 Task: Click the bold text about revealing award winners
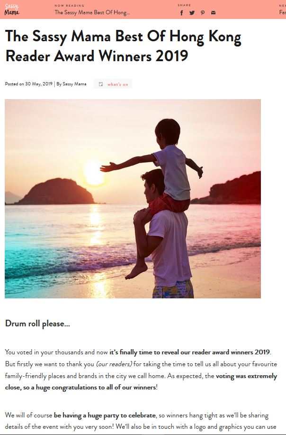[x=190, y=352]
